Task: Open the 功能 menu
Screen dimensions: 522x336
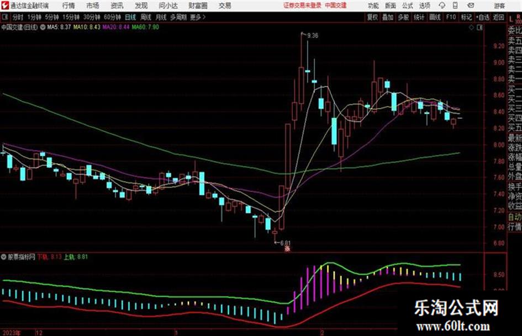Action: coord(373,6)
